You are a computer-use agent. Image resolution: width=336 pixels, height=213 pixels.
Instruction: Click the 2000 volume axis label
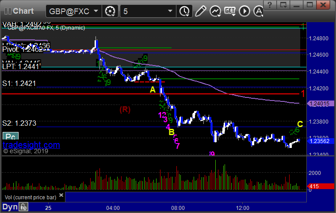point(315,173)
